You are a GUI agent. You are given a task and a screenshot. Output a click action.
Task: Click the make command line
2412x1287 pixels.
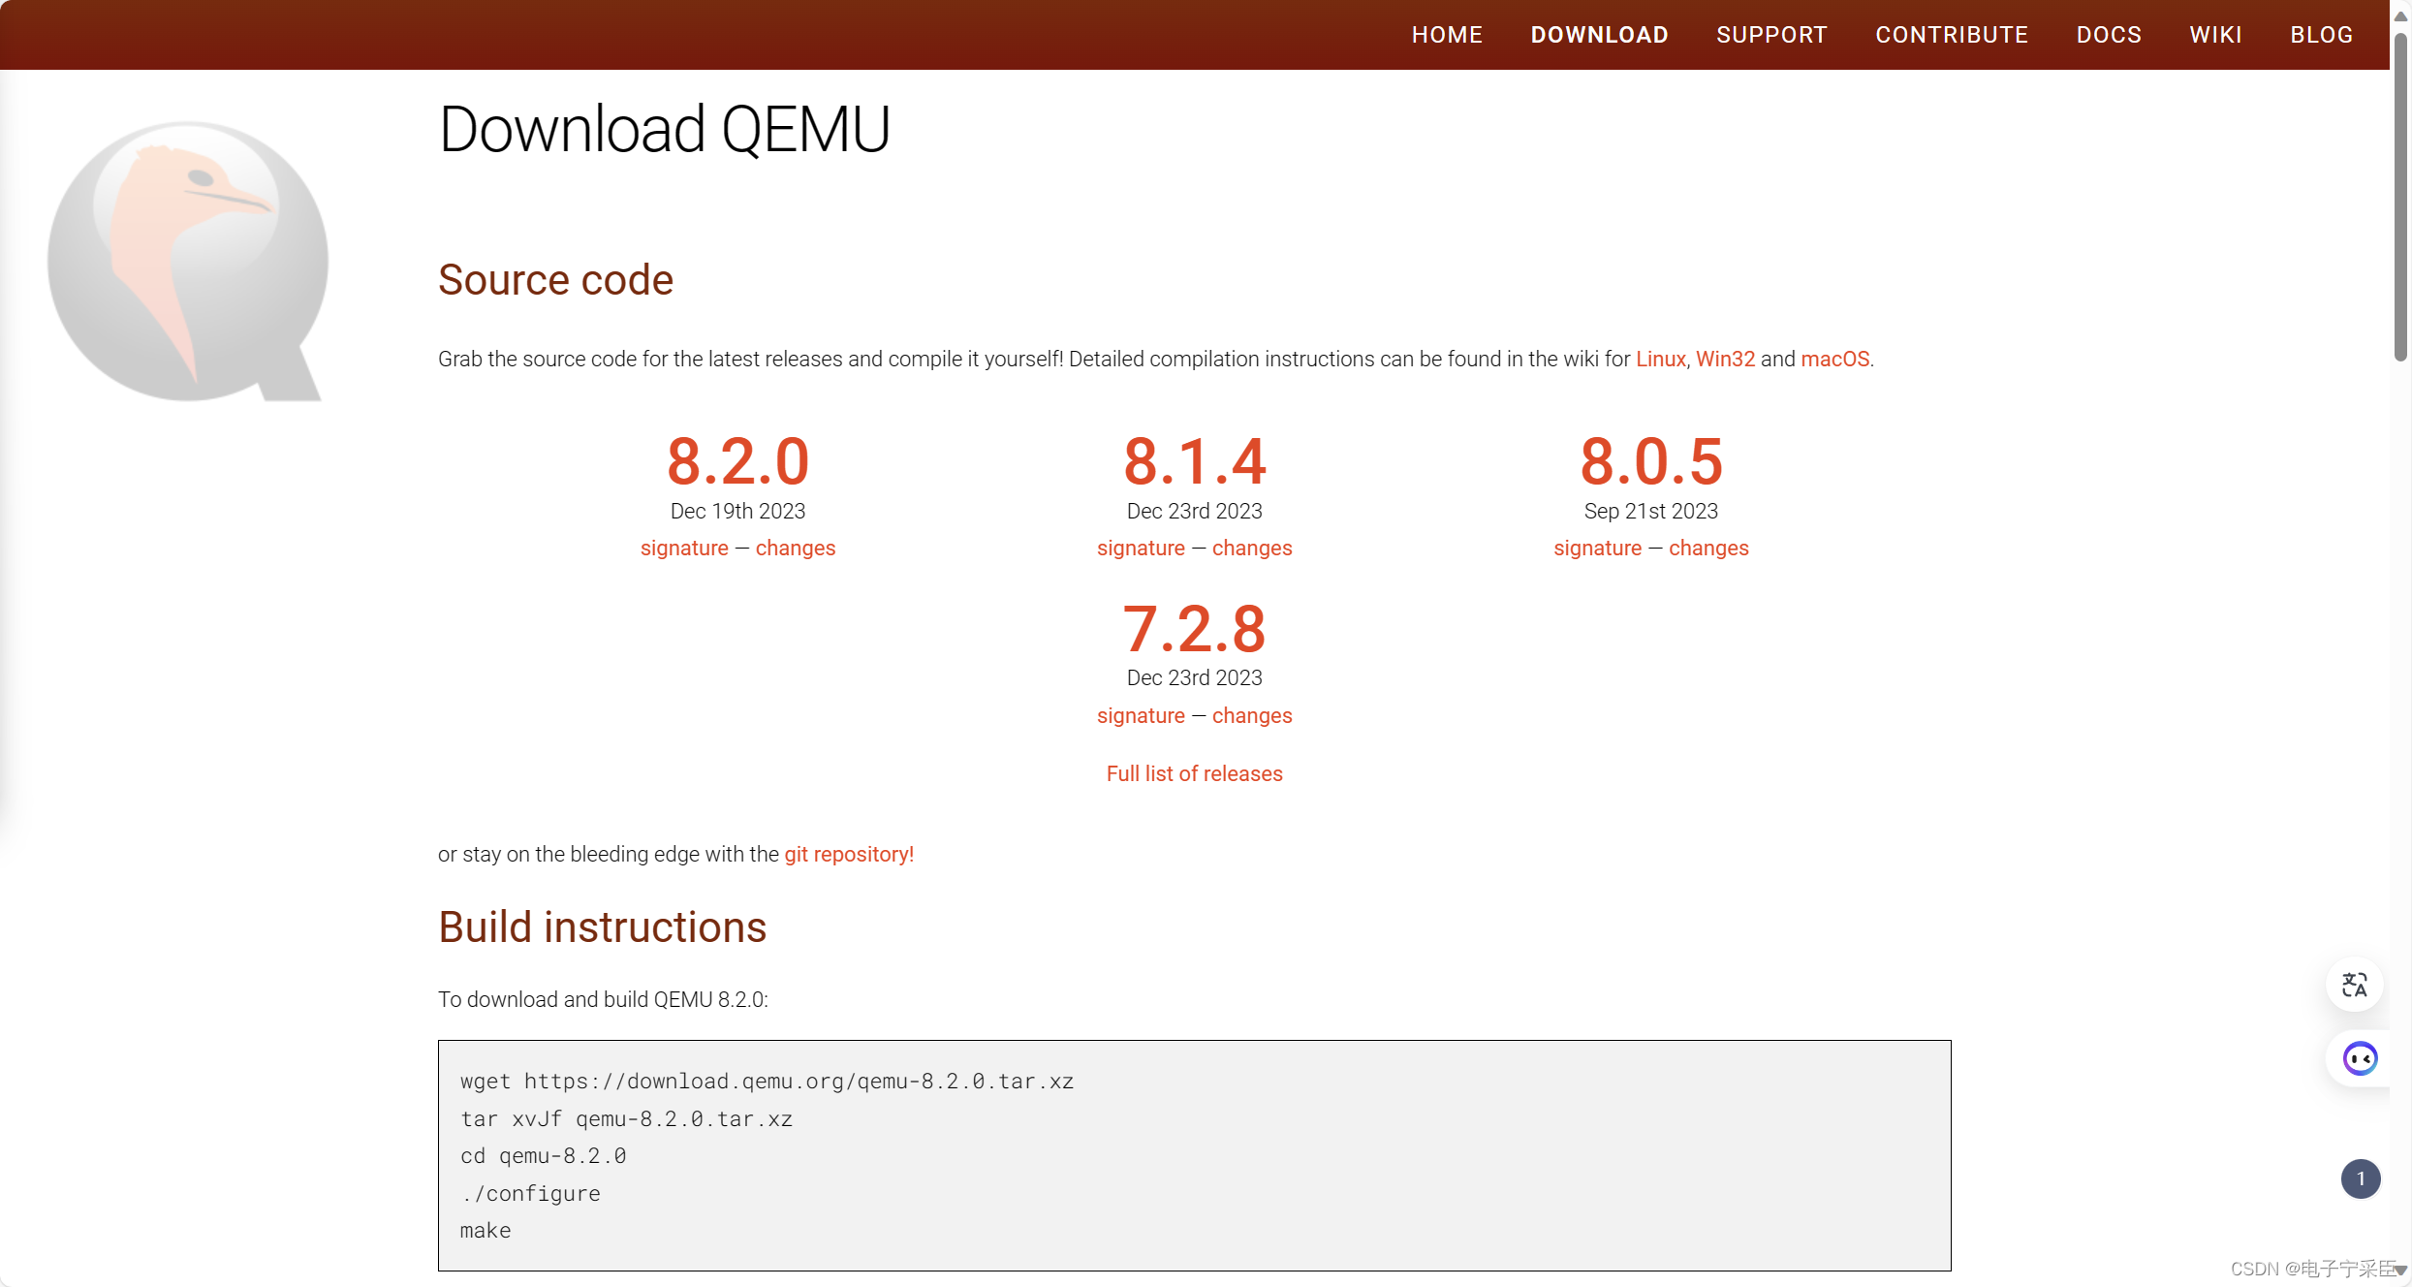pyautogui.click(x=486, y=1230)
